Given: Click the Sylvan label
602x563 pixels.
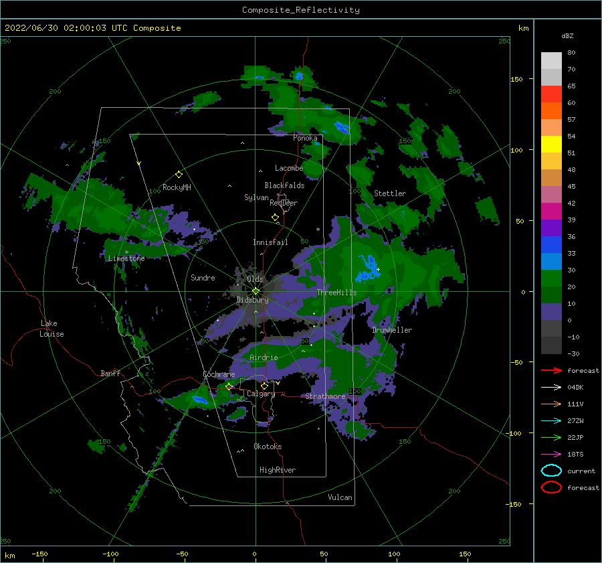Looking at the screenshot, I should point(256,197).
